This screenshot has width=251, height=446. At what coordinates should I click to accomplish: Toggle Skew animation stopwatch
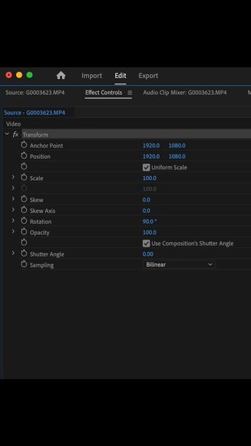[x=24, y=199]
